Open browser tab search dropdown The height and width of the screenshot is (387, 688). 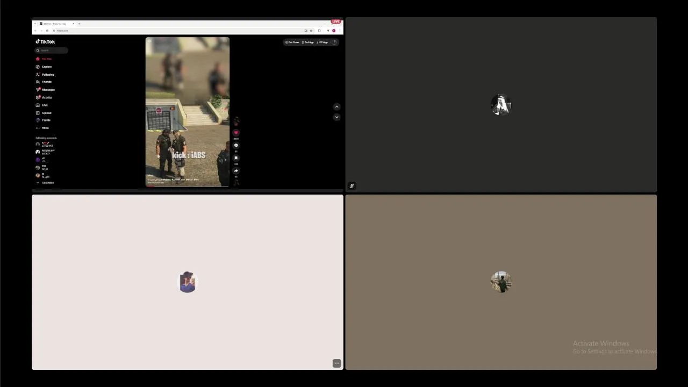[35, 24]
